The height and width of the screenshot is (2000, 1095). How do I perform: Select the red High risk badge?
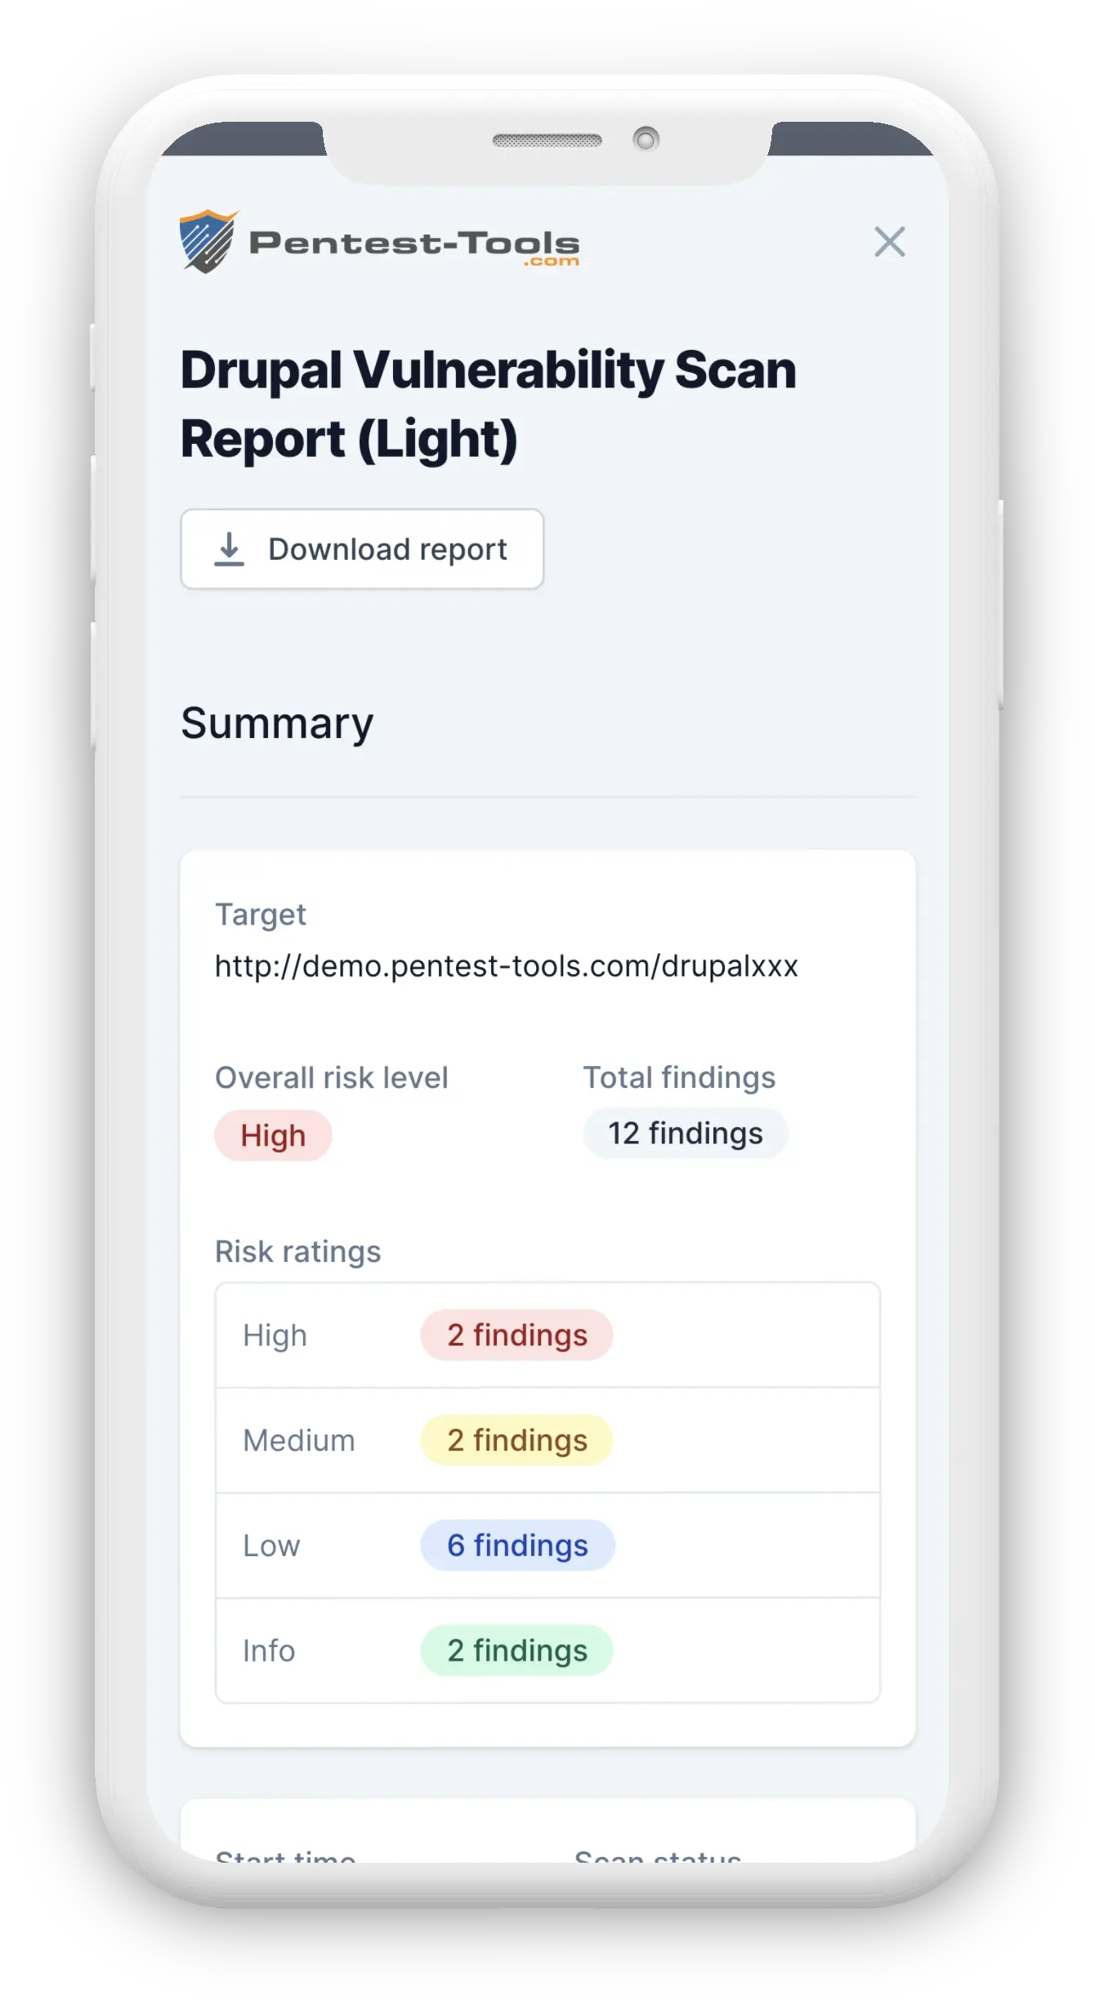tap(273, 1134)
